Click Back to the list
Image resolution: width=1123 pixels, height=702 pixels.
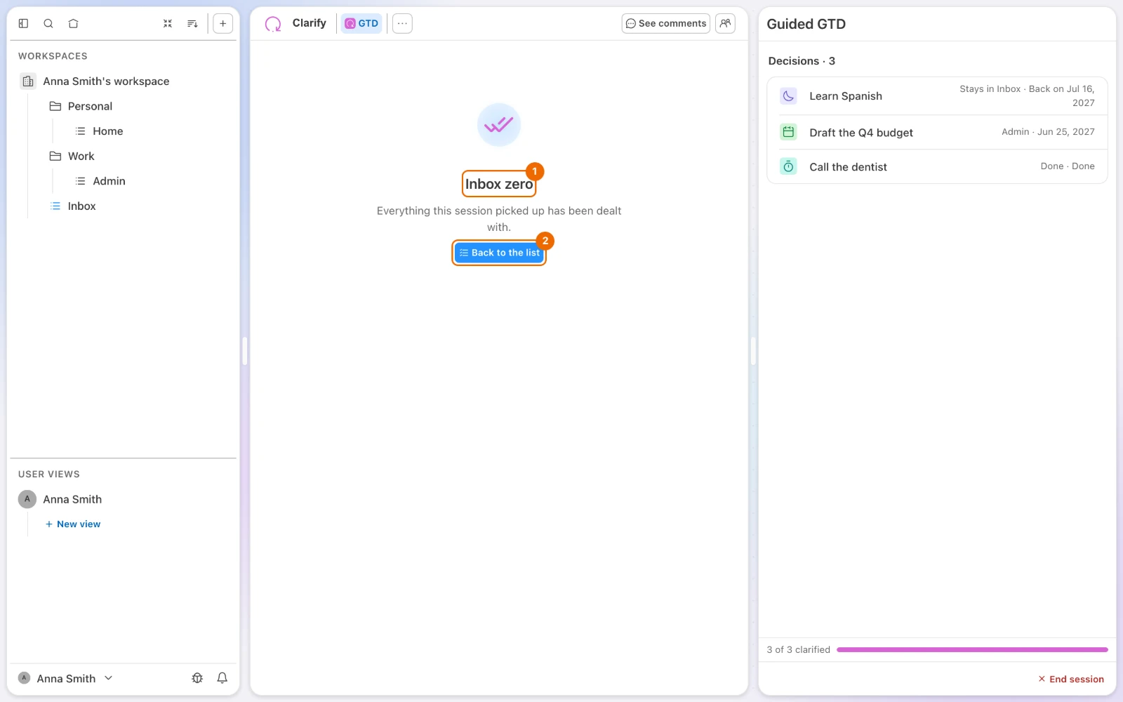click(x=499, y=253)
